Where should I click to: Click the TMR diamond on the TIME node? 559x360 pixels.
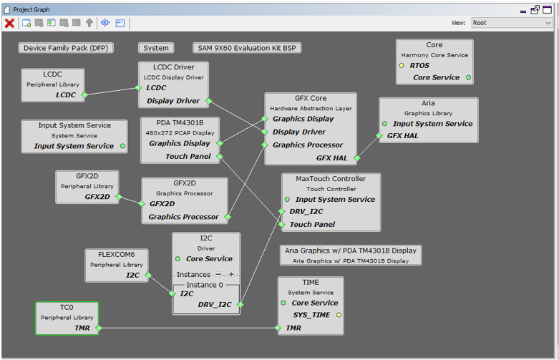pos(278,328)
